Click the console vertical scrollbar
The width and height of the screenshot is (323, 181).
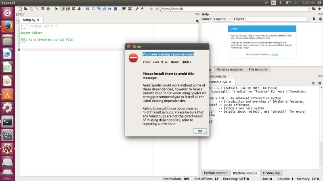[x=321, y=127]
